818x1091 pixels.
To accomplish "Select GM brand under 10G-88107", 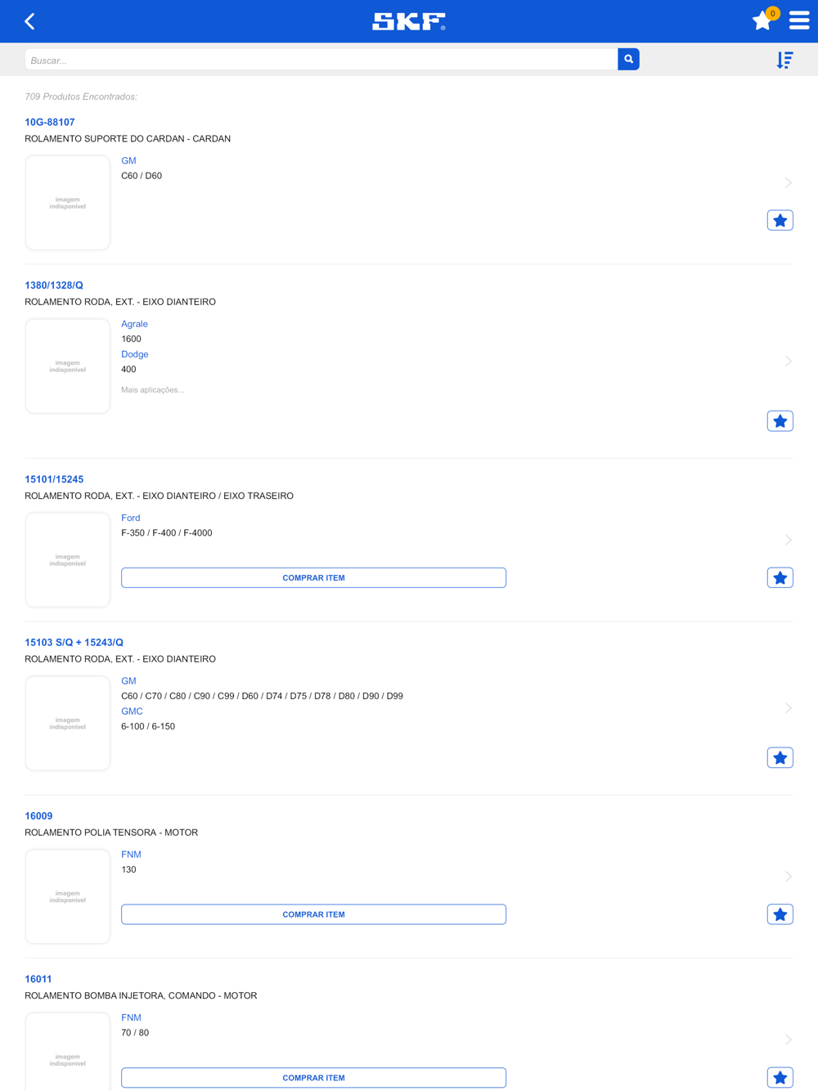I will [x=128, y=161].
